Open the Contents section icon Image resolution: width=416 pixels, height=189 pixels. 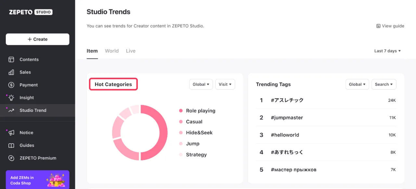coord(11,60)
